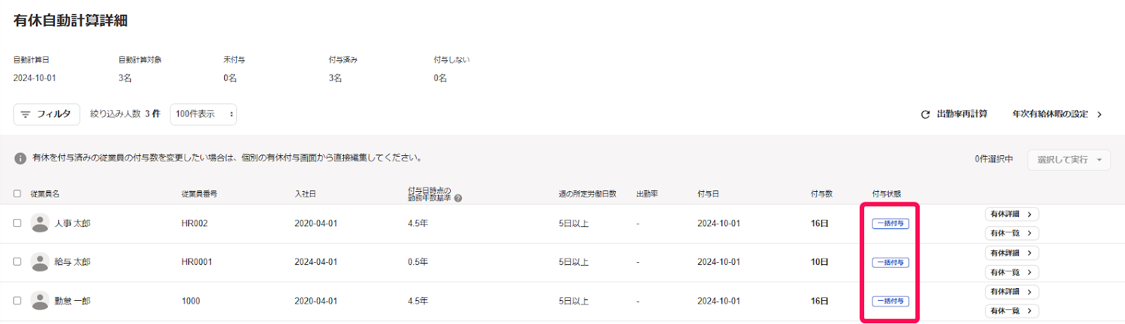Click the 一括付与 badge for 人事 太郎
Image resolution: width=1125 pixels, height=324 pixels.
tap(891, 223)
